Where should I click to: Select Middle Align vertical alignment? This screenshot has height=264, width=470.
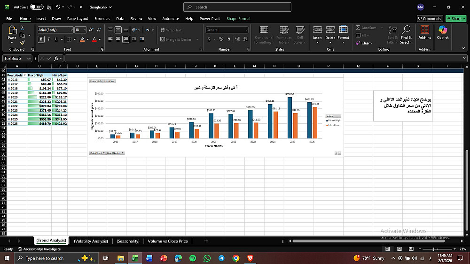[x=118, y=30]
